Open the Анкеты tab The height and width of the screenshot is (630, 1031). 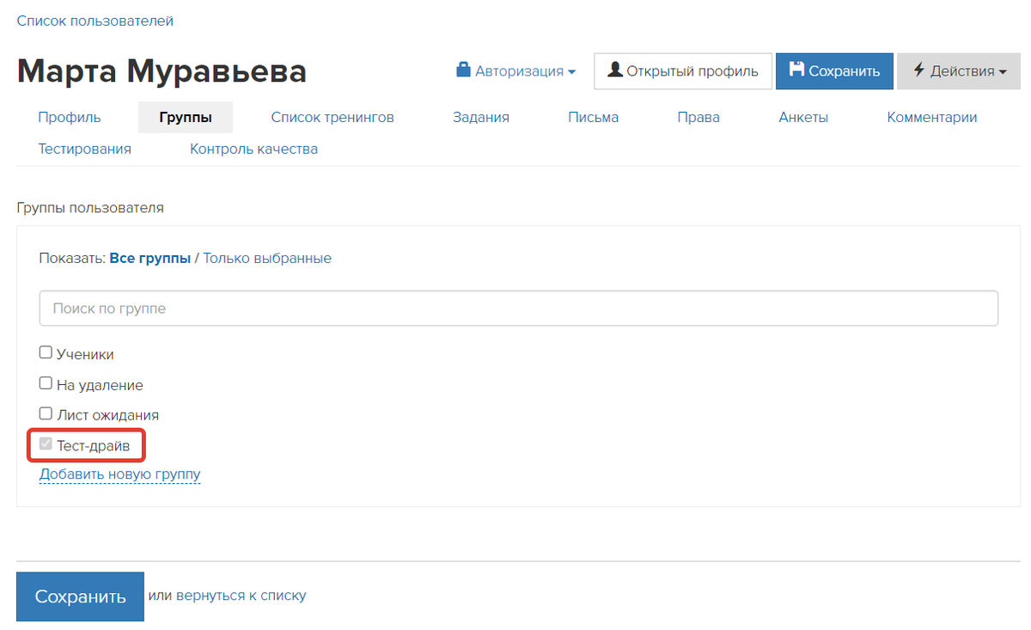tap(803, 118)
